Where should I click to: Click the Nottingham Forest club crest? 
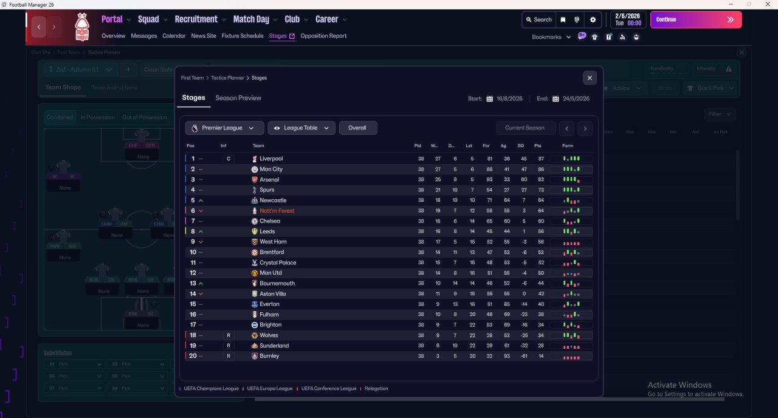(81, 27)
